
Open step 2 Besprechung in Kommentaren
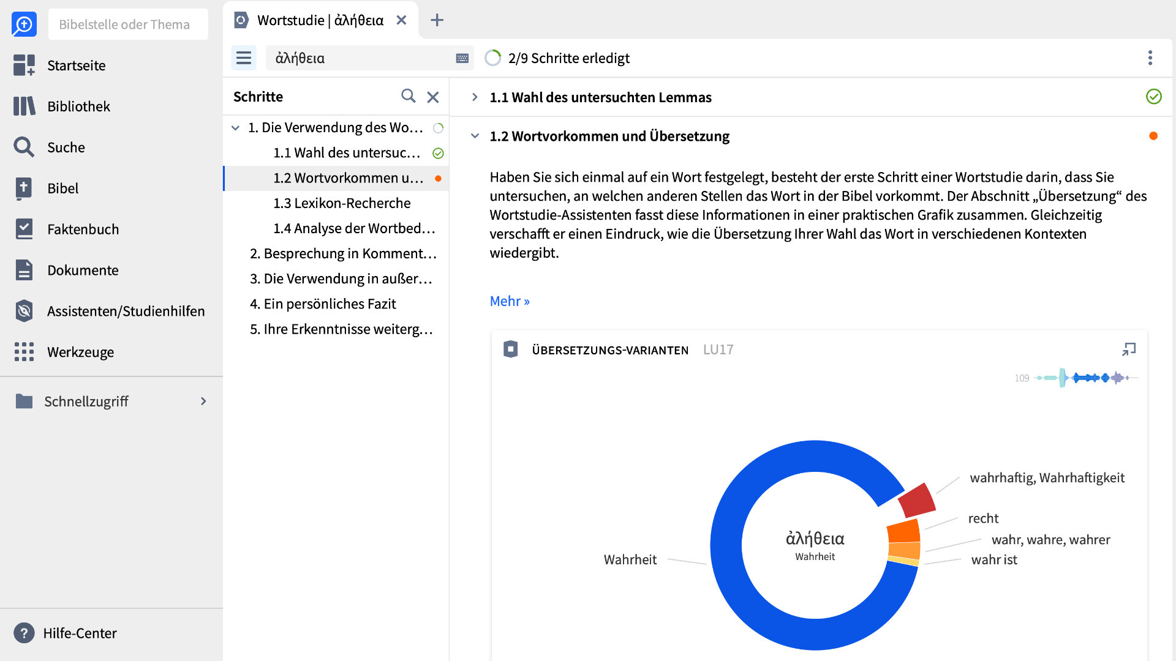343,253
